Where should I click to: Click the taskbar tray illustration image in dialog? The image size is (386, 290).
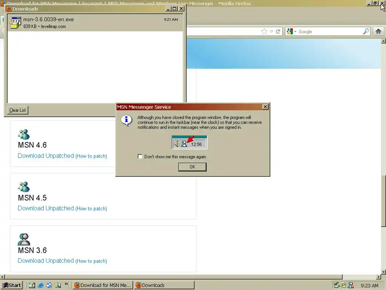click(189, 142)
